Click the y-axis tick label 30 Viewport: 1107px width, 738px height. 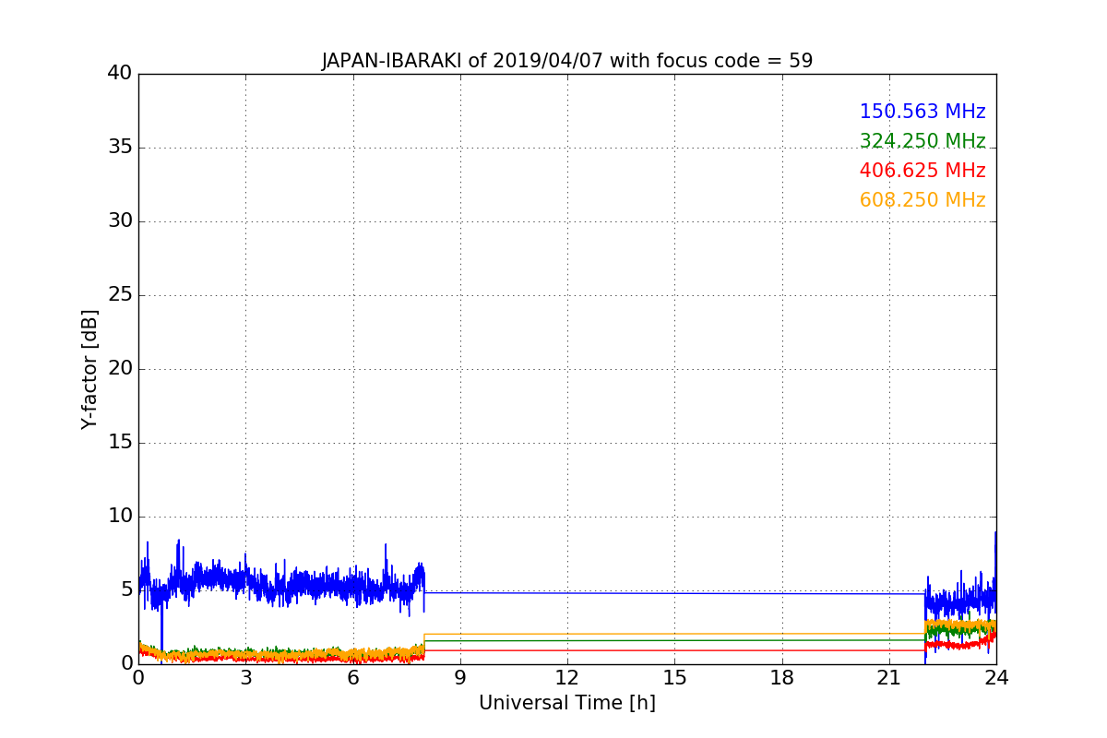pos(119,220)
